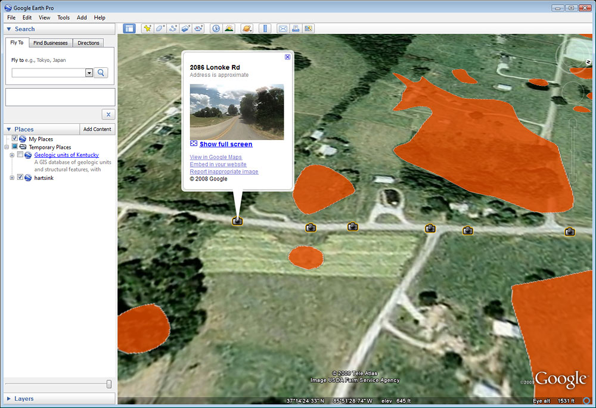Collapse the Temporary Places folder
596x408 pixels.
click(7, 147)
